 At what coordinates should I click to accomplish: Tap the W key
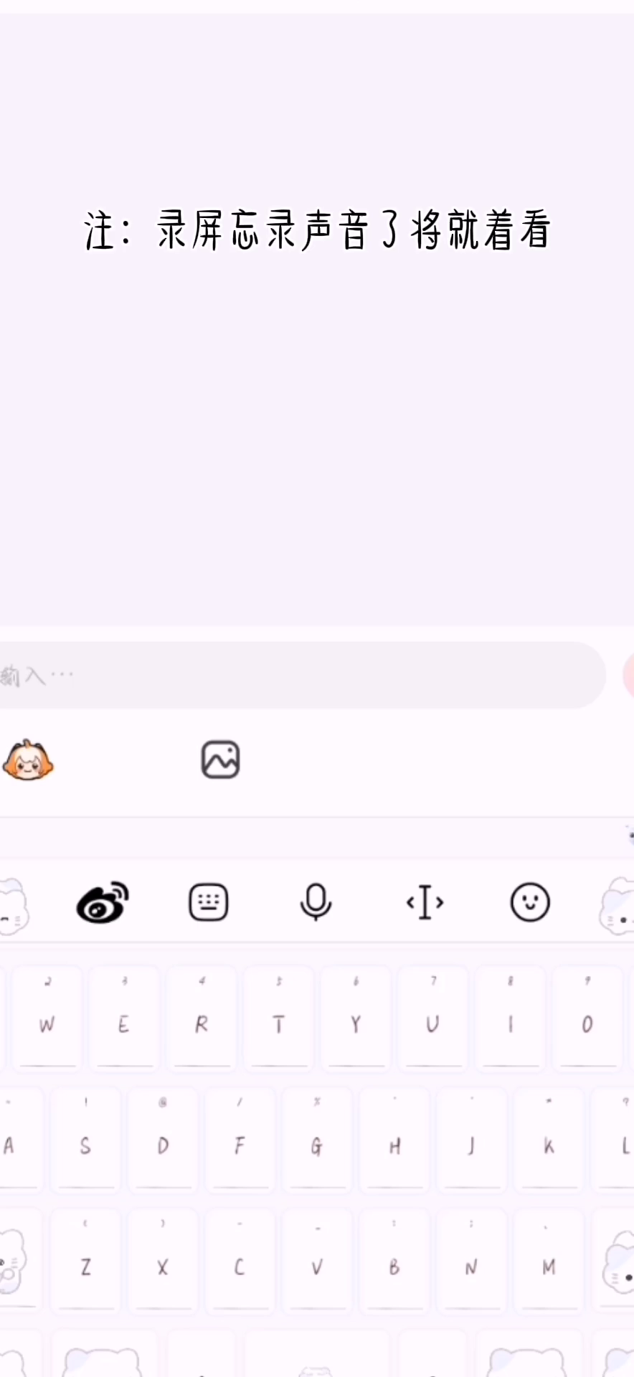(47, 1016)
